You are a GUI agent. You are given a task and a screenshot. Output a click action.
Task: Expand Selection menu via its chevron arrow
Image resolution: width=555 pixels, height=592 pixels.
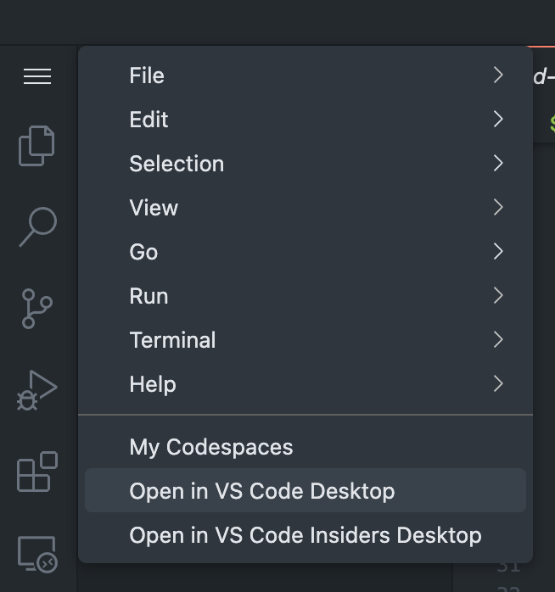point(498,164)
